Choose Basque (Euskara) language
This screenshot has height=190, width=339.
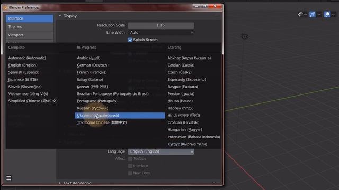pyautogui.click(x=183, y=87)
